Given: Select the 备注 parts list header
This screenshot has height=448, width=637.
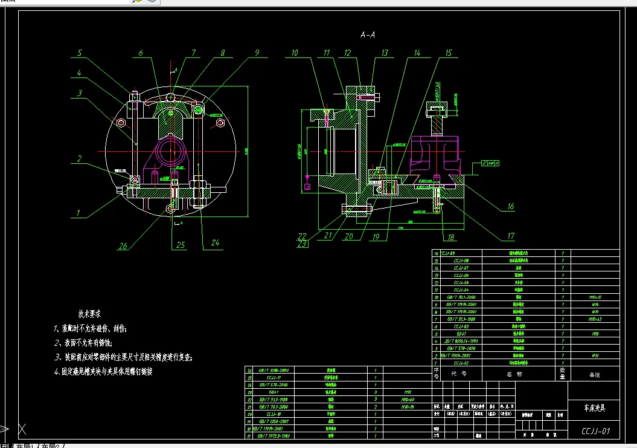Looking at the screenshot, I should [x=595, y=375].
